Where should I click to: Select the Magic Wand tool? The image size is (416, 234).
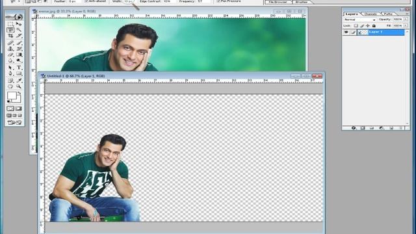19,30
